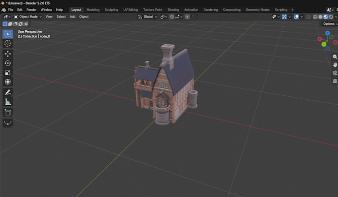The height and width of the screenshot is (197, 338).
Task: Switch to the Sculpting workspace tab
Action: [x=111, y=10]
